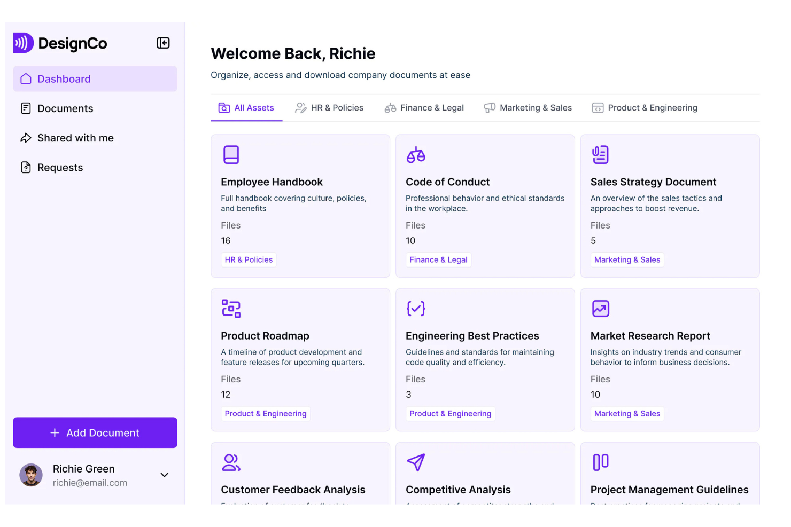
Task: Click the Project Management Guidelines columns icon
Action: (601, 462)
